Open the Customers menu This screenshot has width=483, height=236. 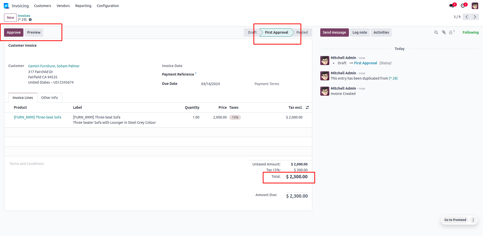43,6
